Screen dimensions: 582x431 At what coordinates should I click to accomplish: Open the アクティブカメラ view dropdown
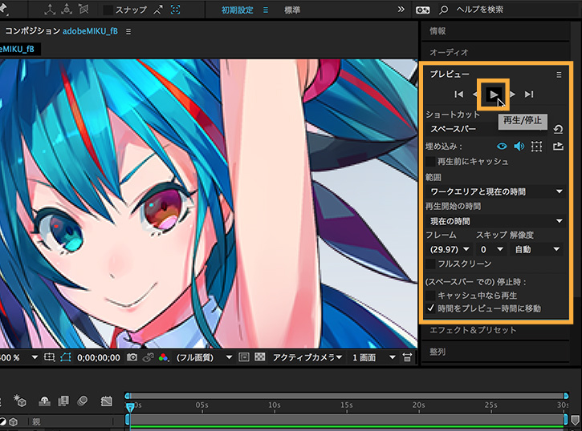click(307, 357)
